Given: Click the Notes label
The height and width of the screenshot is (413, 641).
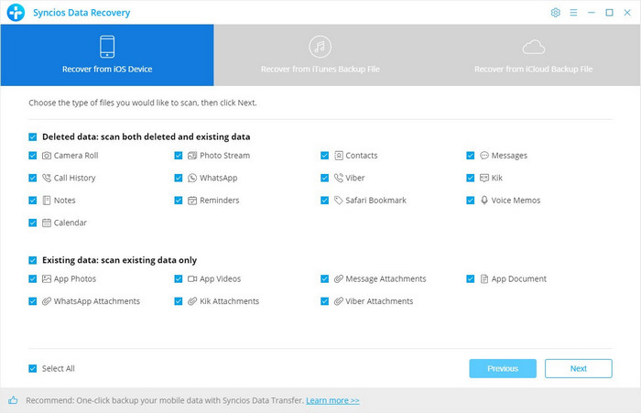Looking at the screenshot, I should (x=65, y=201).
